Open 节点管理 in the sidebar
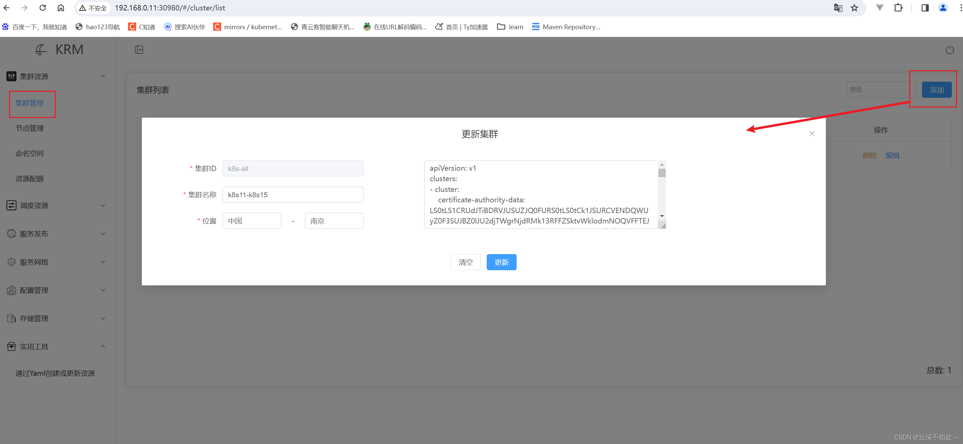The image size is (963, 444). pos(30,128)
